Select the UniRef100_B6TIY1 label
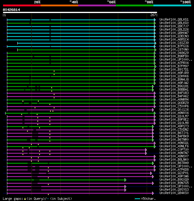Screen dimensions: 194x201 point(174,133)
